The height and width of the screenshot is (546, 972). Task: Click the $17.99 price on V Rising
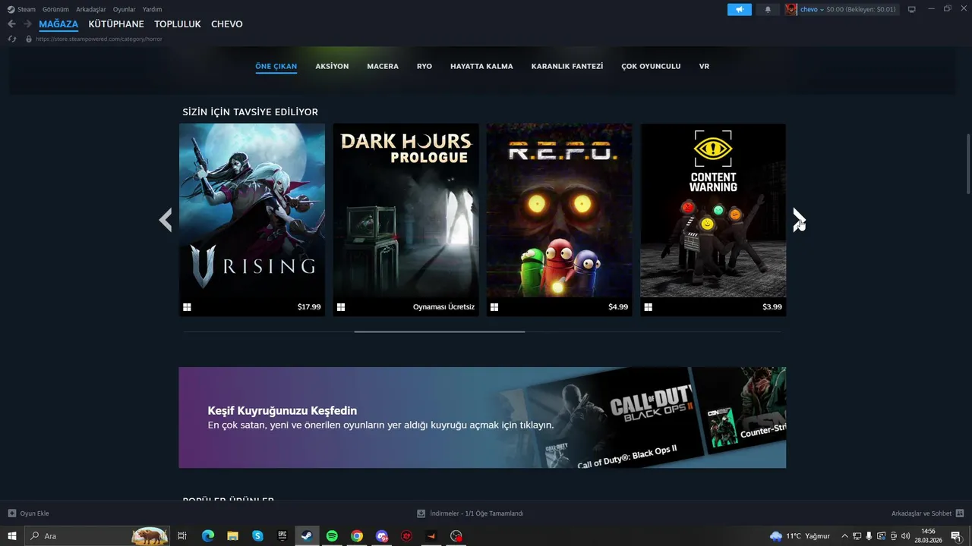pos(309,307)
